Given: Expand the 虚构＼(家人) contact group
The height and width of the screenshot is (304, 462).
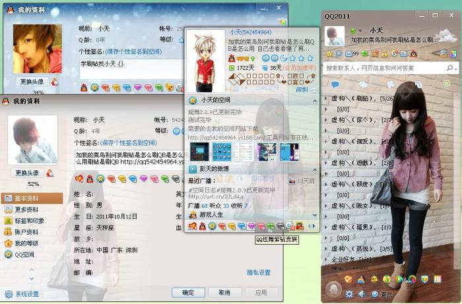Looking at the screenshot, I should 359,120.
